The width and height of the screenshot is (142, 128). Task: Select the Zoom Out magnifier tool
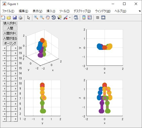(x=42, y=17)
